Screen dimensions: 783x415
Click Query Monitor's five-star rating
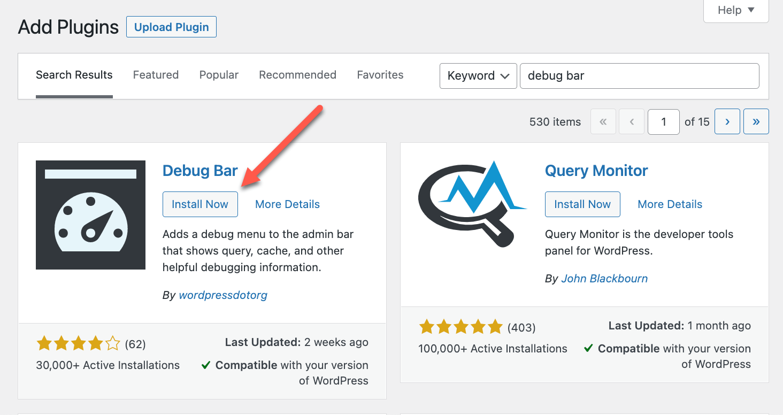click(x=460, y=327)
